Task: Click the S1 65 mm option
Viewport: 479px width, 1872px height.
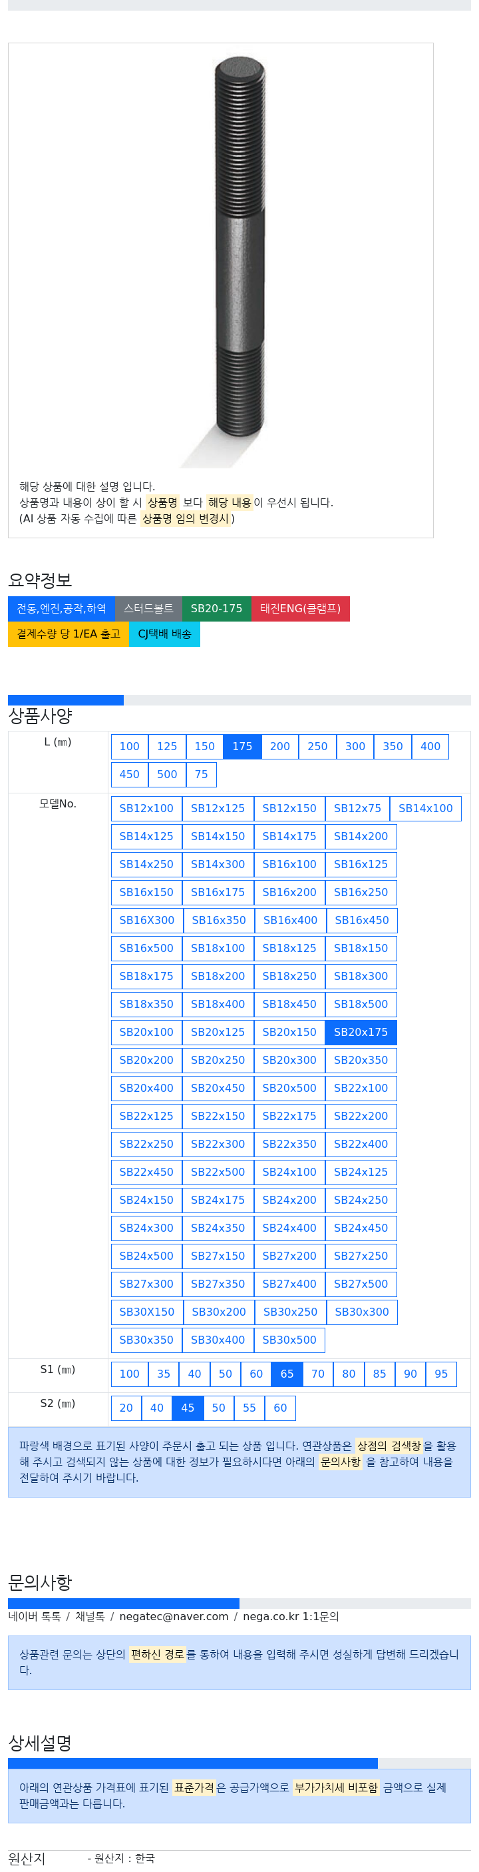Action: [287, 1374]
